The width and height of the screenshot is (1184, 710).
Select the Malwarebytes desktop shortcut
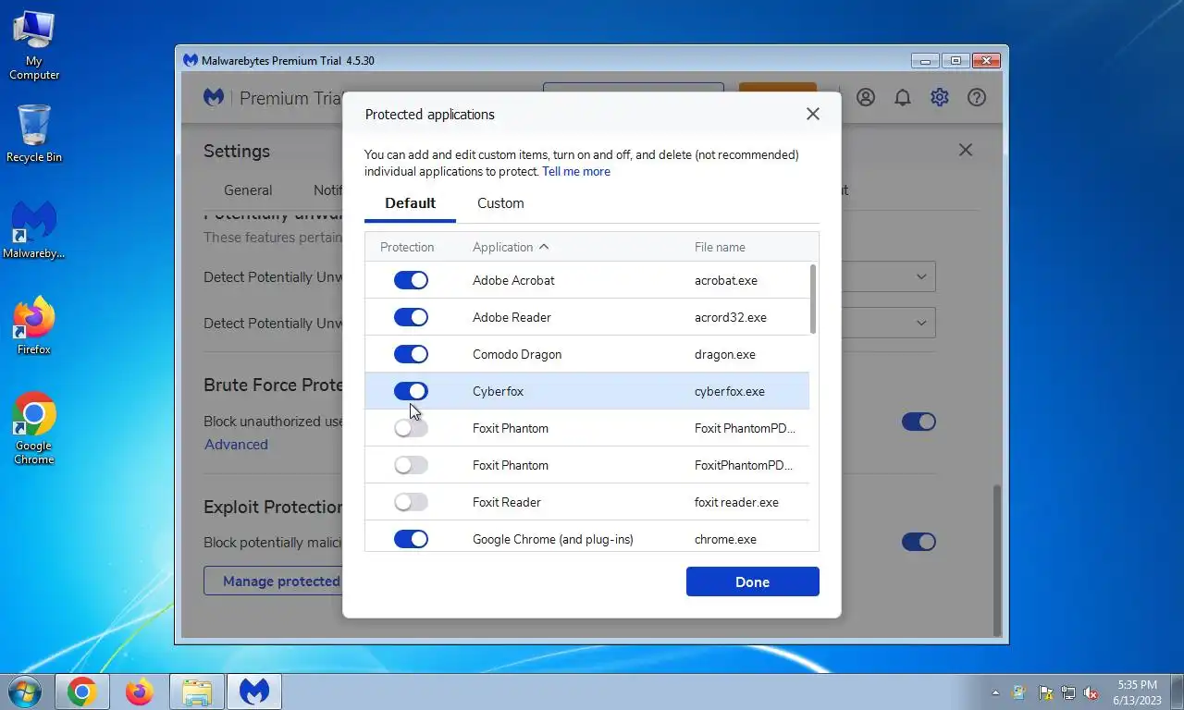[x=34, y=231]
